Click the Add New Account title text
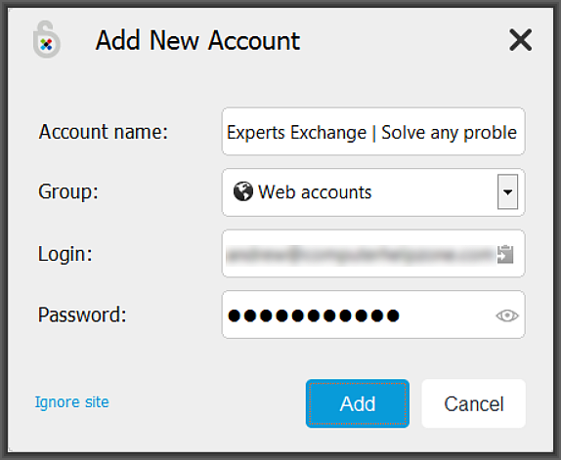This screenshot has height=460, width=561. (x=197, y=40)
